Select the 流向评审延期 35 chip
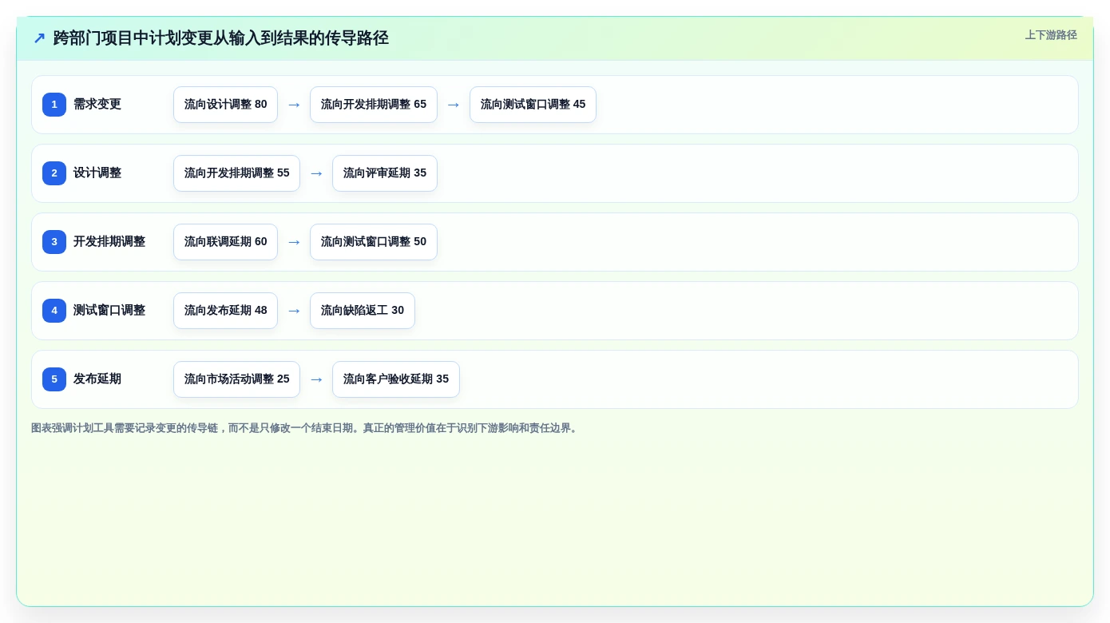 pos(385,173)
